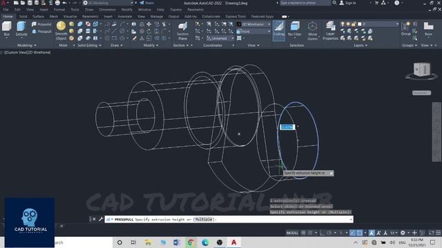The image size is (442, 248).
Task: Expand the Modeling panel
Action: pos(27,45)
